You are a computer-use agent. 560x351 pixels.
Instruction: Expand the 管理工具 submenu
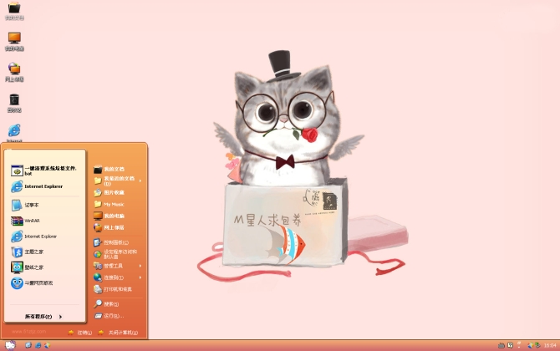pos(118,266)
